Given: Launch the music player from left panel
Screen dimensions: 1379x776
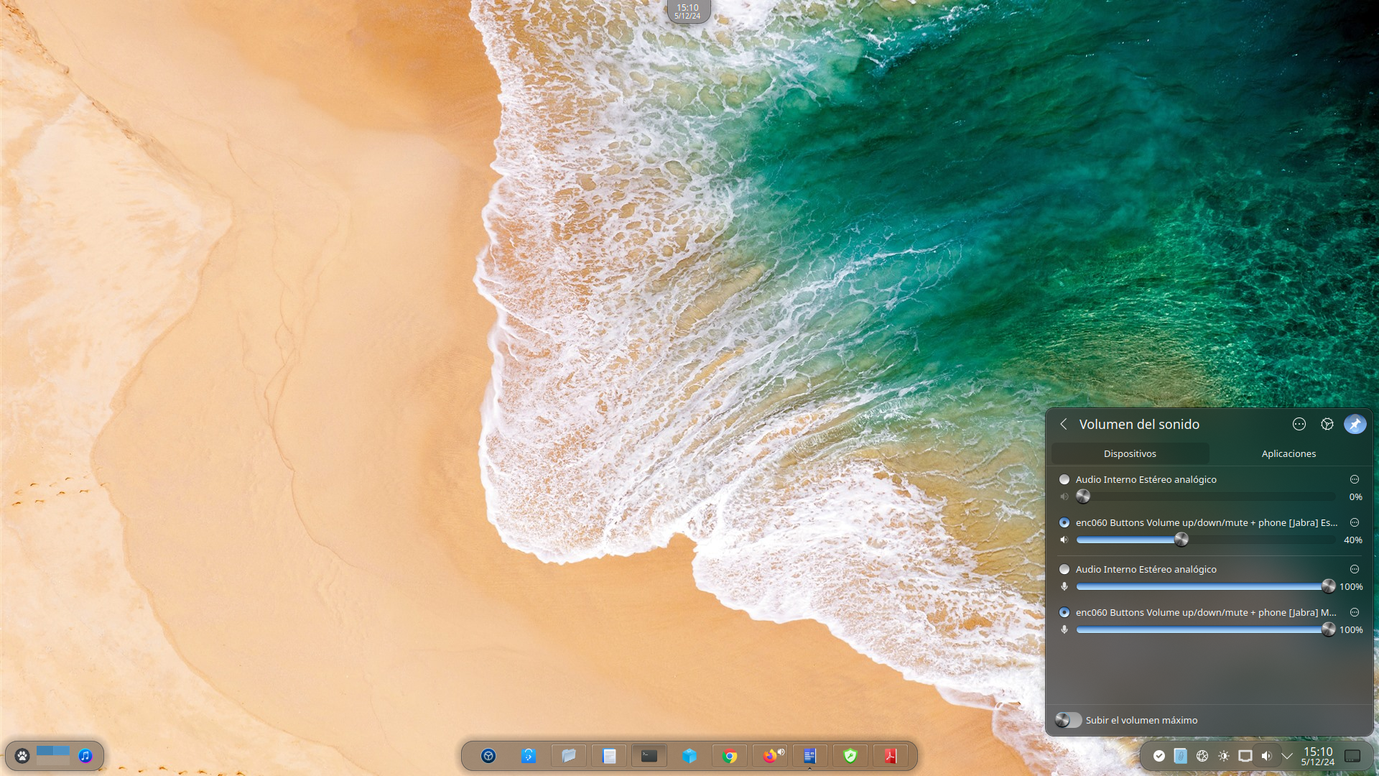Looking at the screenshot, I should (85, 756).
